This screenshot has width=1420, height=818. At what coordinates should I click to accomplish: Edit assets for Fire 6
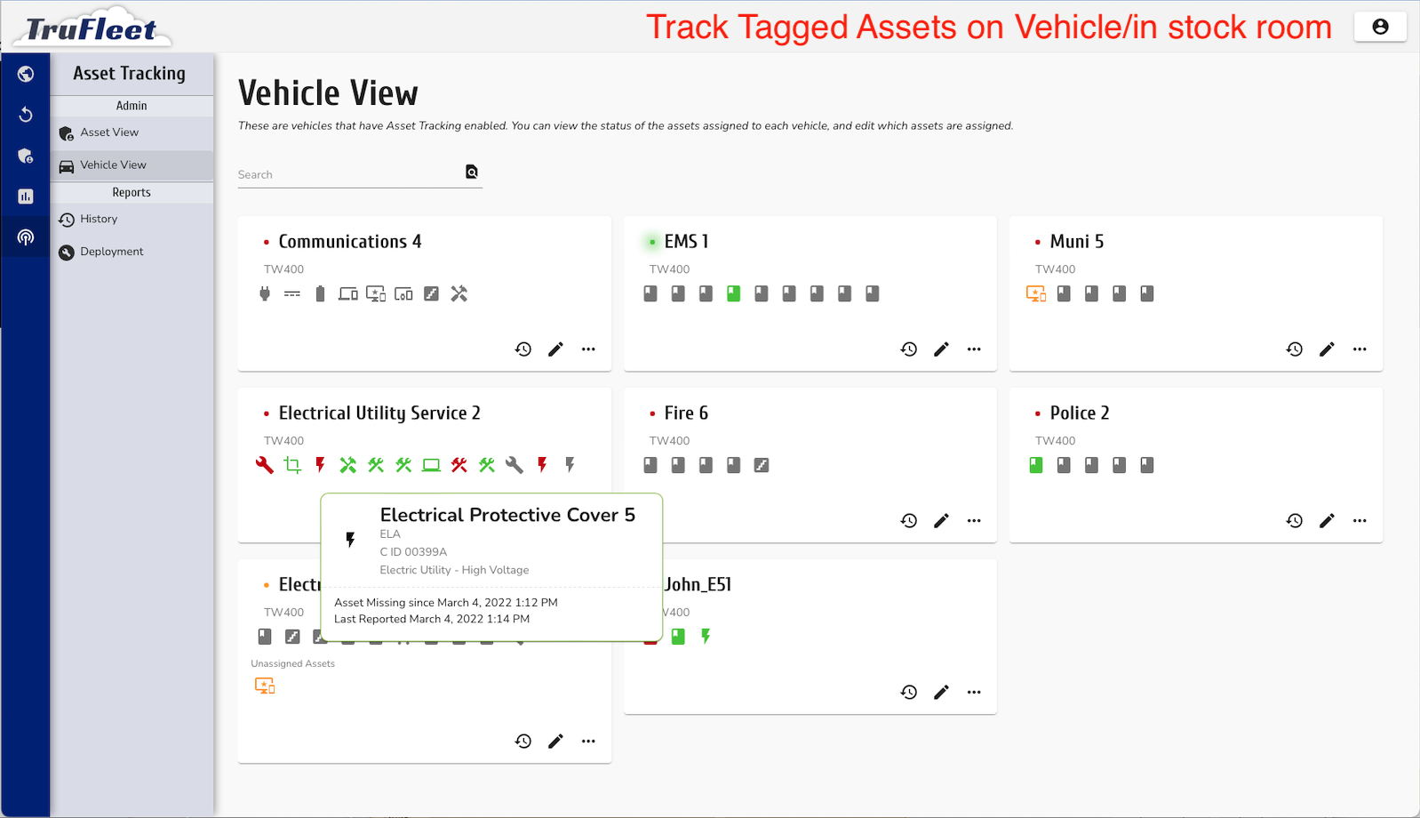pyautogui.click(x=941, y=521)
